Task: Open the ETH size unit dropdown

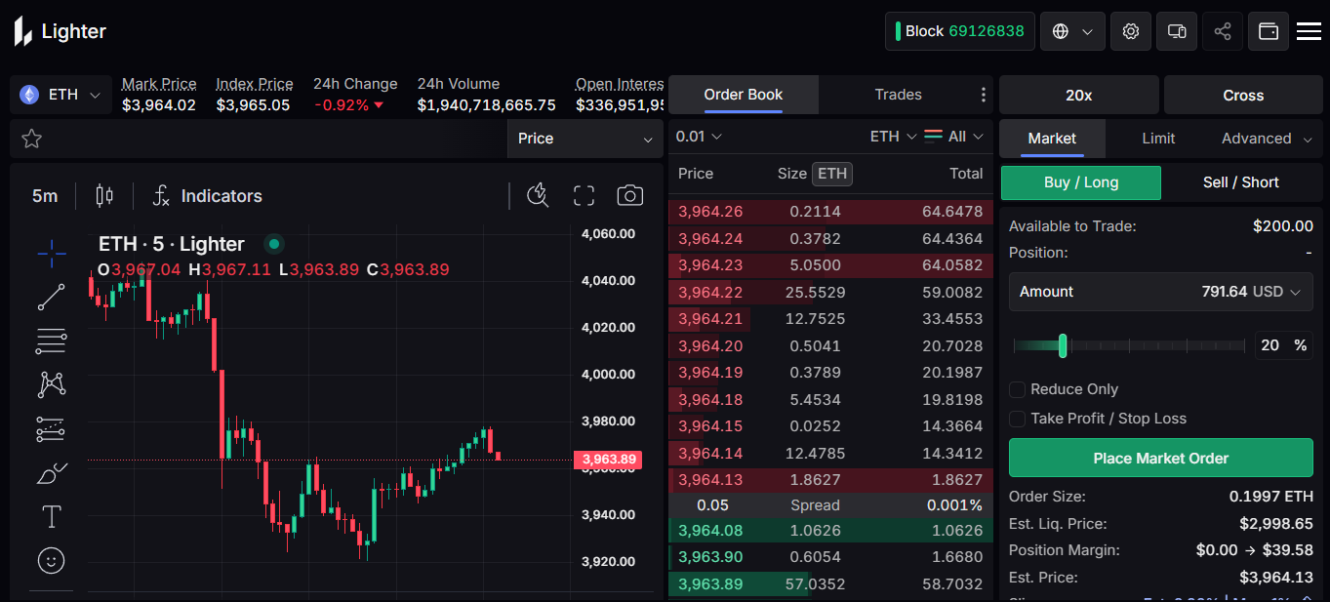Action: [893, 137]
